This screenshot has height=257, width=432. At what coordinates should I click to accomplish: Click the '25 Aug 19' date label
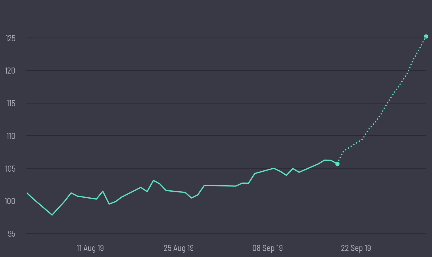tap(178, 248)
